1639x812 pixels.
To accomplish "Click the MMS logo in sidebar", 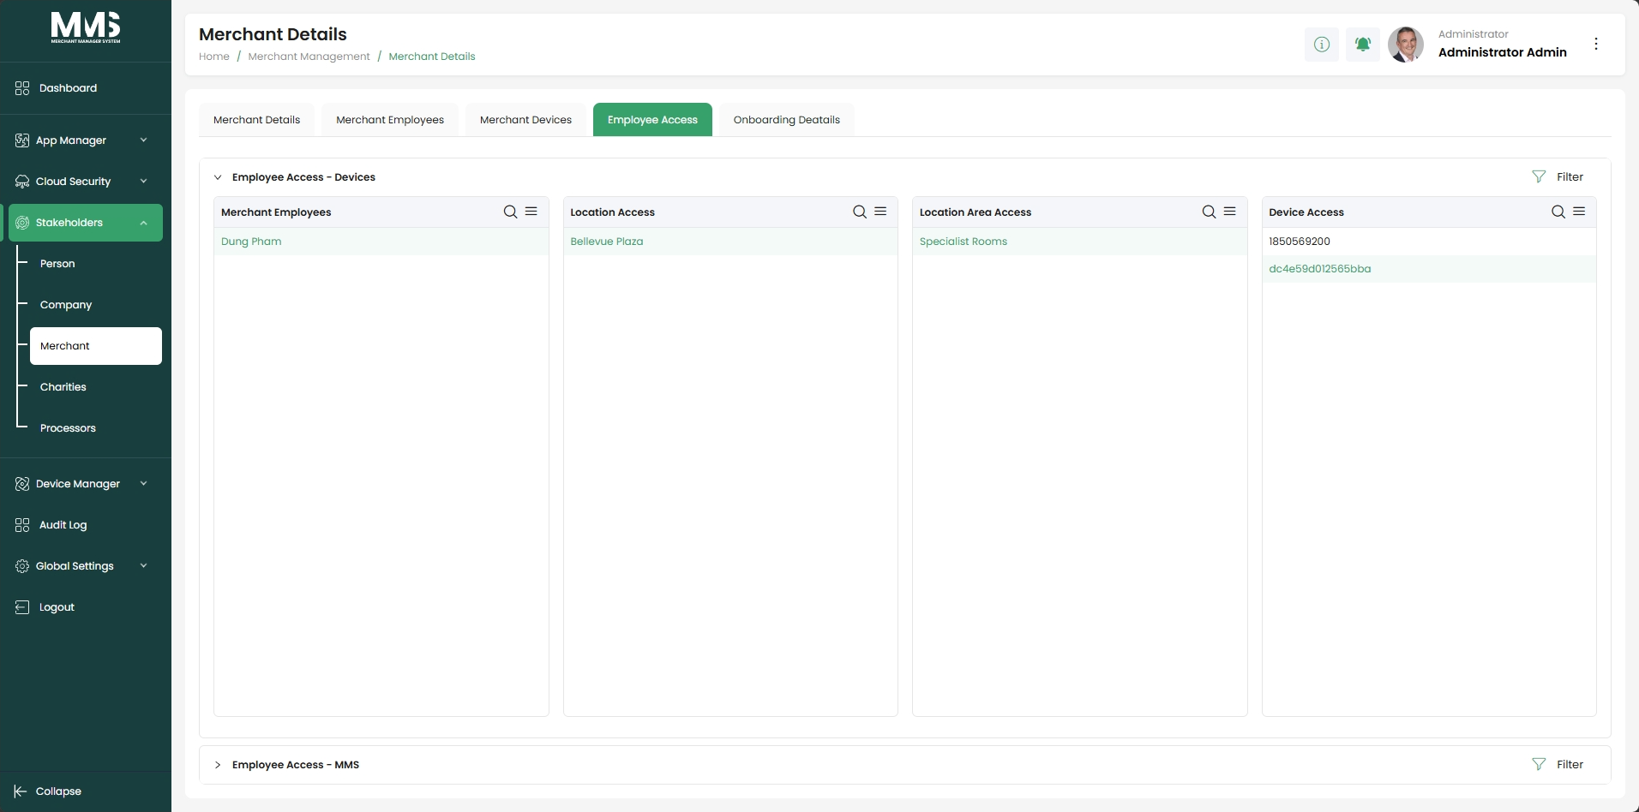I will tap(86, 27).
